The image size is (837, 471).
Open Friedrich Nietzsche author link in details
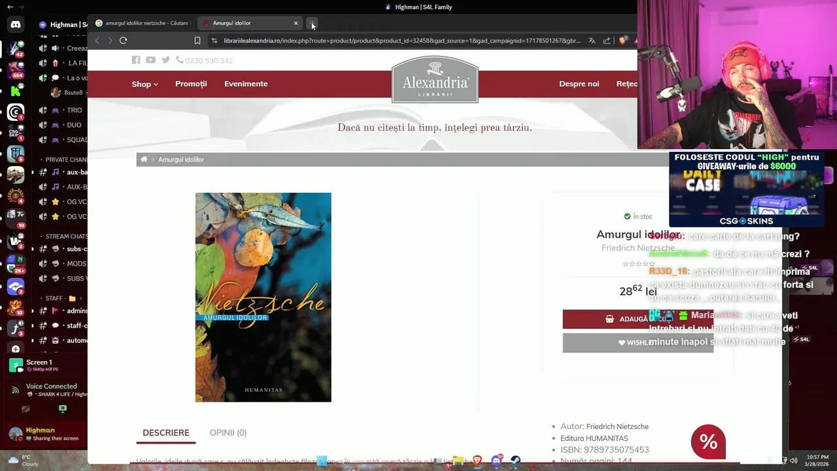pos(617,427)
